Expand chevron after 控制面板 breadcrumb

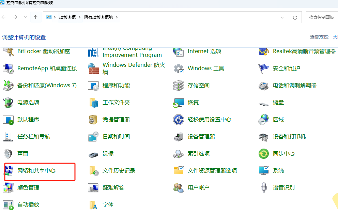80,17
